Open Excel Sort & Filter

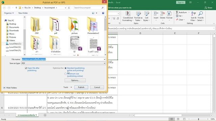pyautogui.click(x=193, y=16)
